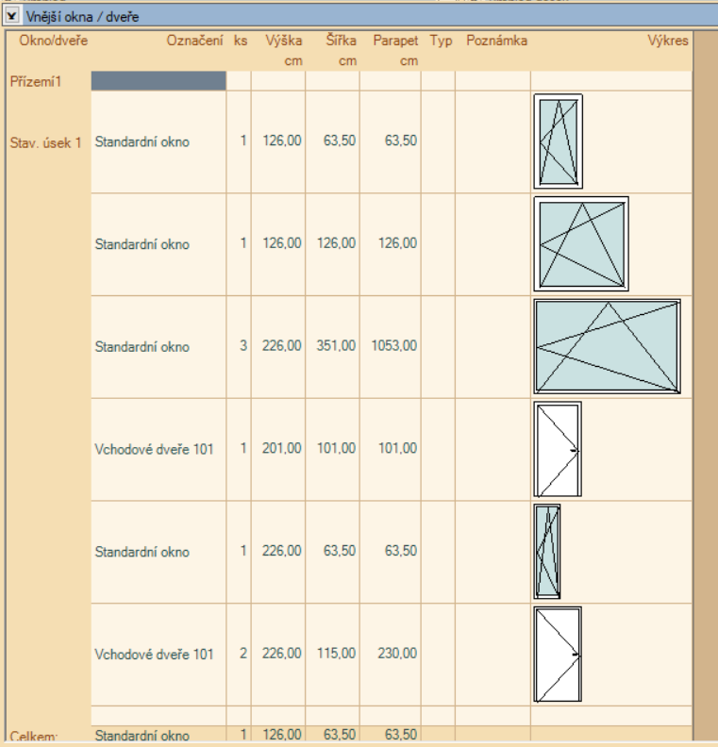Click the Okno/dveře column header
This screenshot has width=718, height=747.
54,41
